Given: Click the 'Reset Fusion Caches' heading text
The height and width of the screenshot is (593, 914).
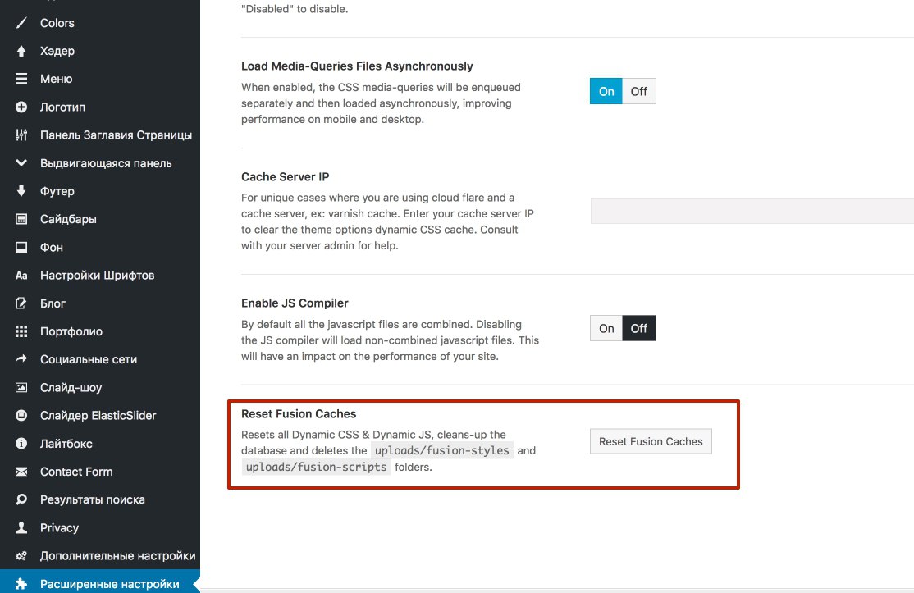Looking at the screenshot, I should [299, 413].
